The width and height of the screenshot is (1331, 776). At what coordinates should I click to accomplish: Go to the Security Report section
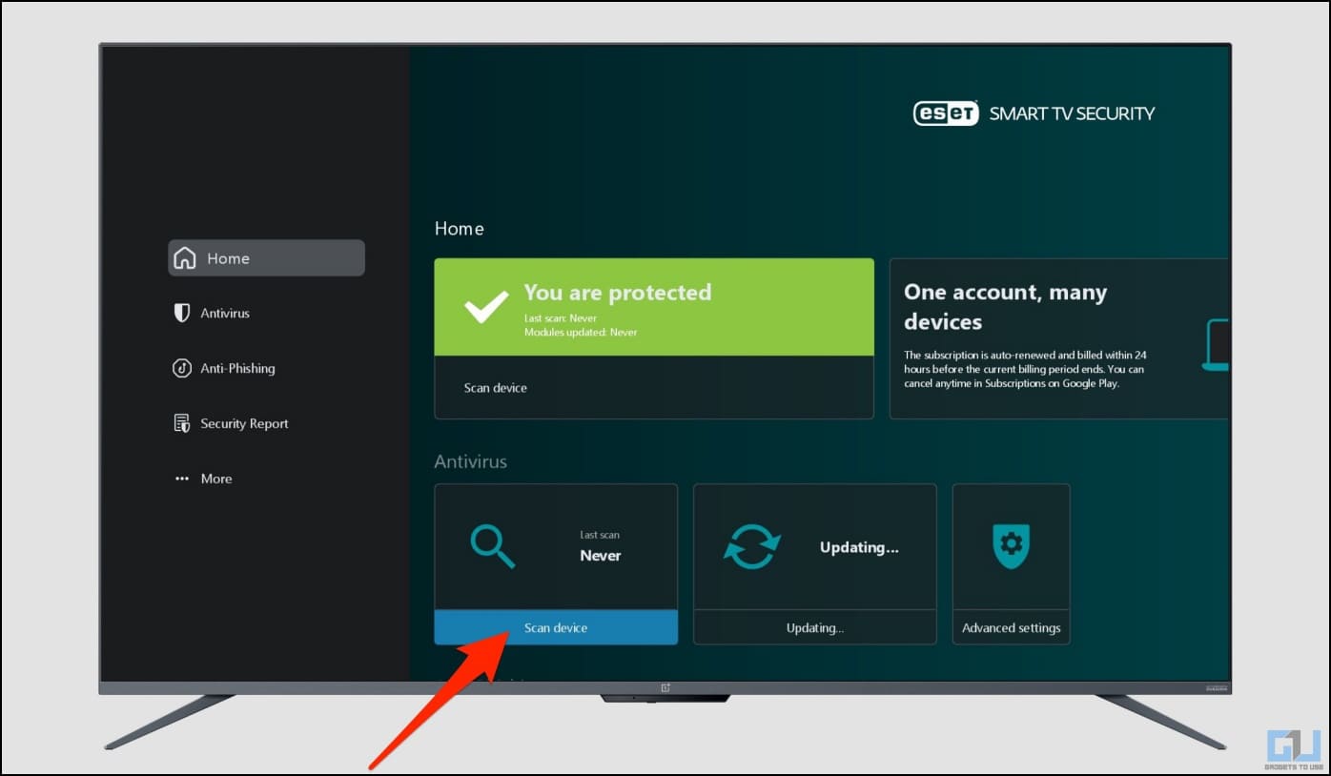click(244, 423)
